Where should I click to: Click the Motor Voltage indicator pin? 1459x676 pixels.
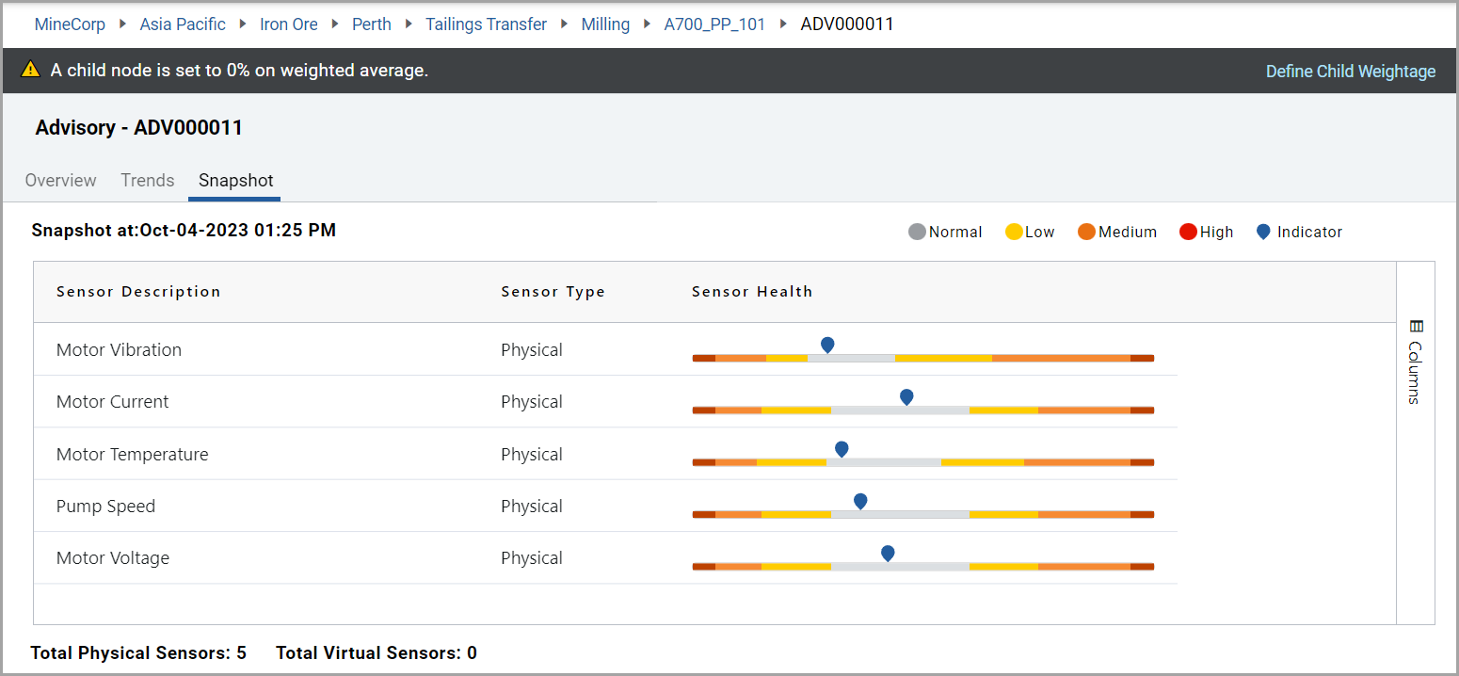[x=888, y=553]
